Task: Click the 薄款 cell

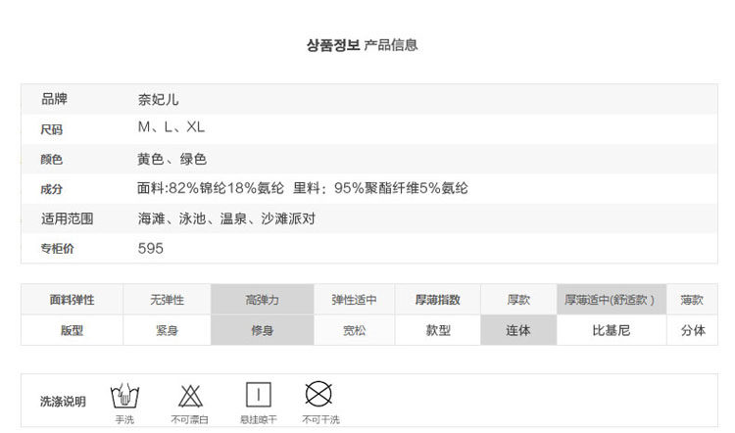Action: pos(692,300)
